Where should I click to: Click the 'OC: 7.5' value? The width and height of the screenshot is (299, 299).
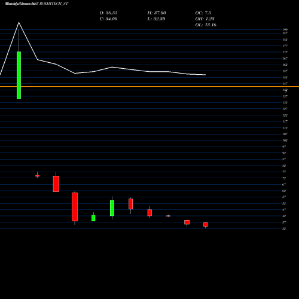[x=203, y=13]
